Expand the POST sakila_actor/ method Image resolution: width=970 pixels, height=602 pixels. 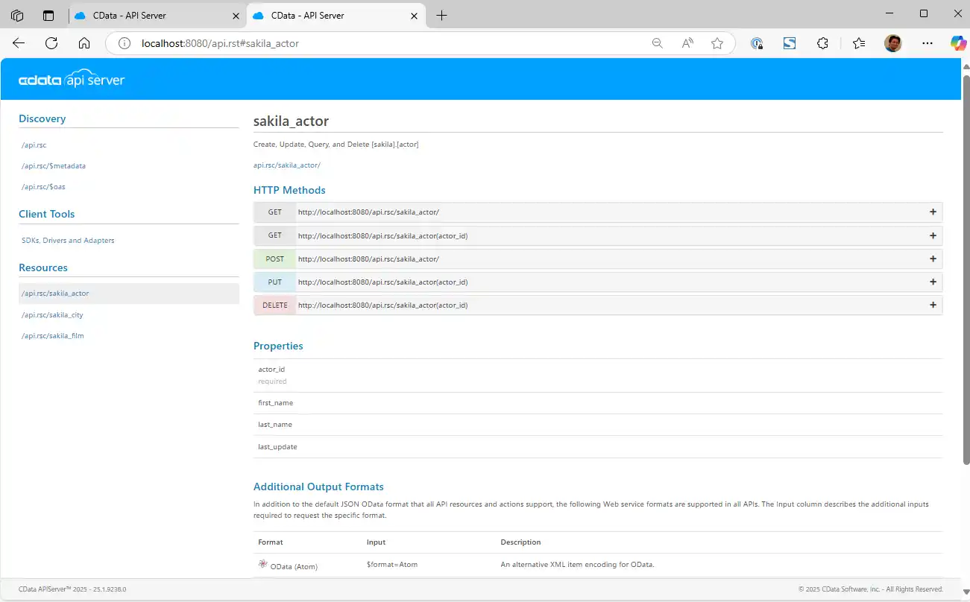[x=932, y=259]
